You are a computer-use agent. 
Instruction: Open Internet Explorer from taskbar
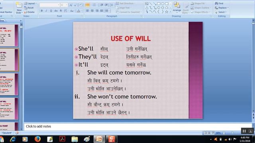[13, 139]
